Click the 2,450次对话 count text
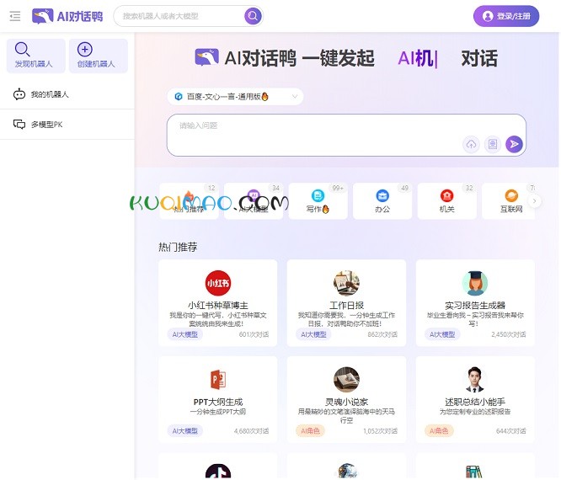Image resolution: width=561 pixels, height=480 pixels. point(509,334)
